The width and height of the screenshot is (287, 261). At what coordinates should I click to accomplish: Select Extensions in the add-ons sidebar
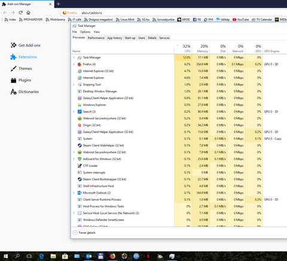pos(23,57)
